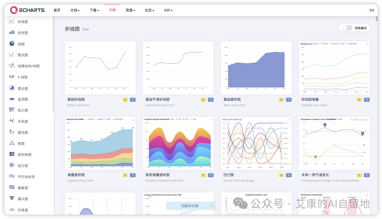This screenshot has height=219, width=382.
Task: Expand the 文档 dropdown menu
Action: click(75, 10)
